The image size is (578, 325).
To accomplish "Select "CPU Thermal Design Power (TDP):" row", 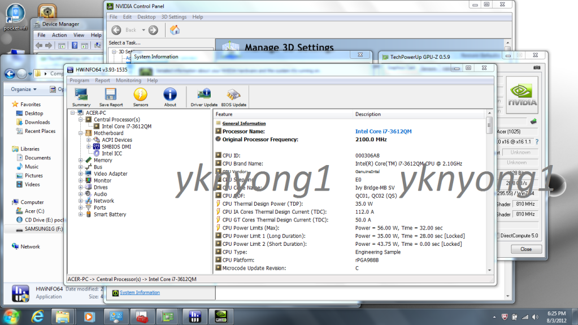I will (x=262, y=203).
